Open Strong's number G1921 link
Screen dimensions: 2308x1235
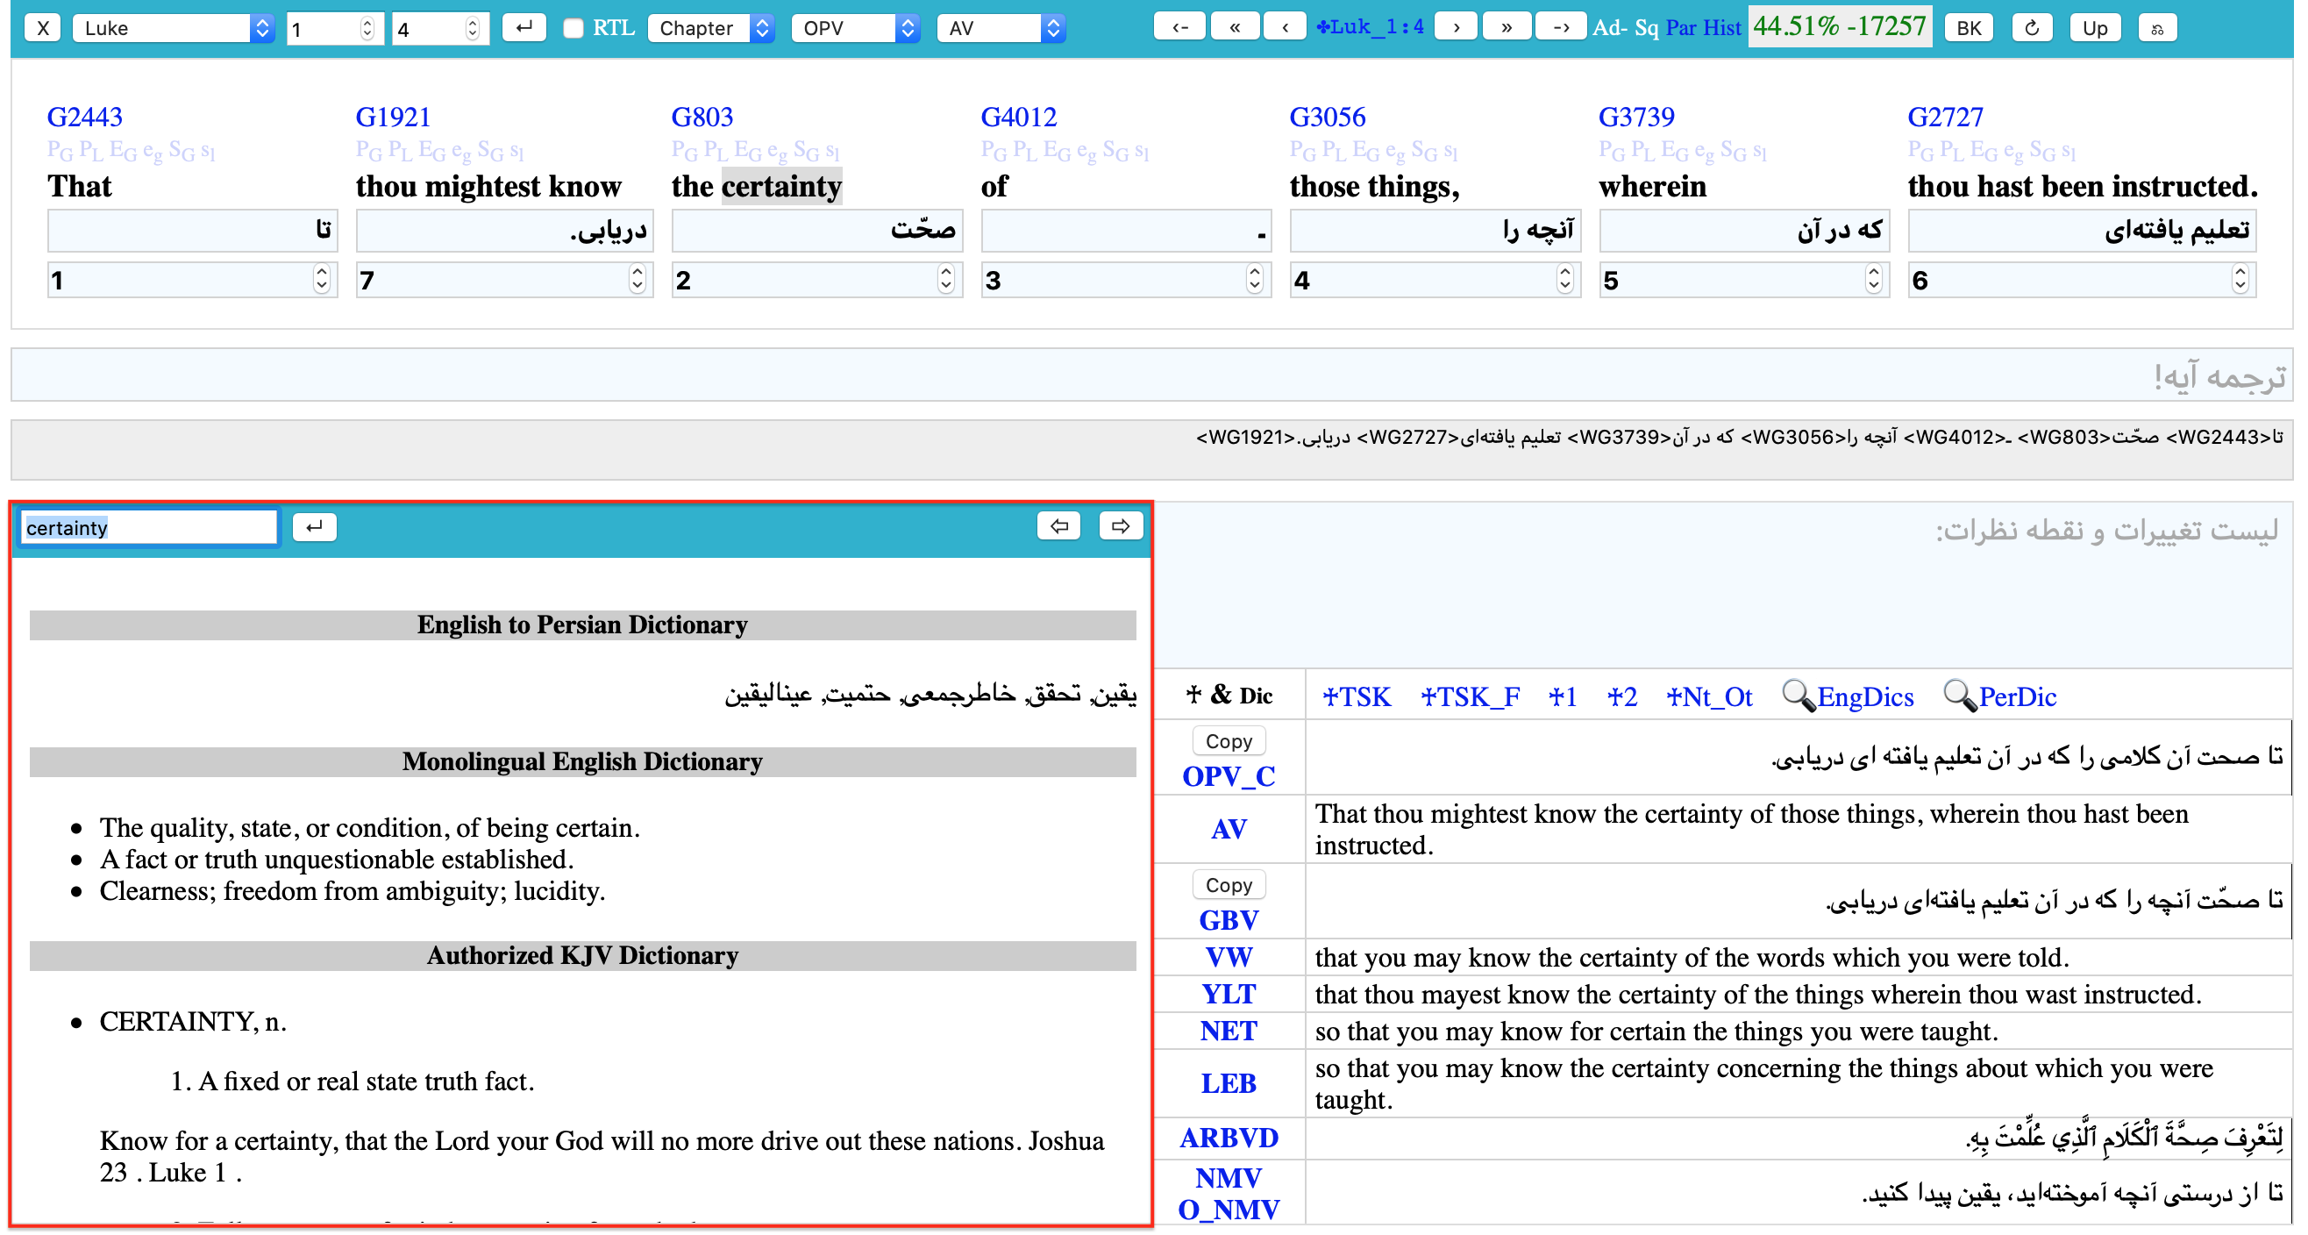coord(393,118)
